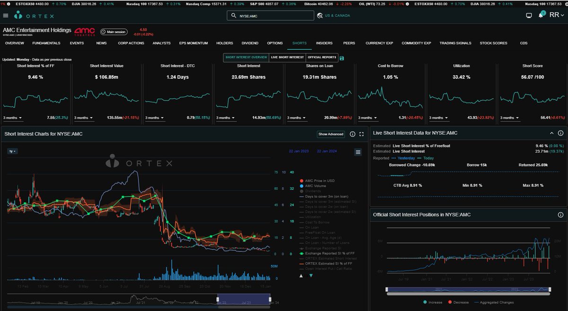Open the Fundamentals tab
Screen dimensions: 568x311
[x=46, y=43]
